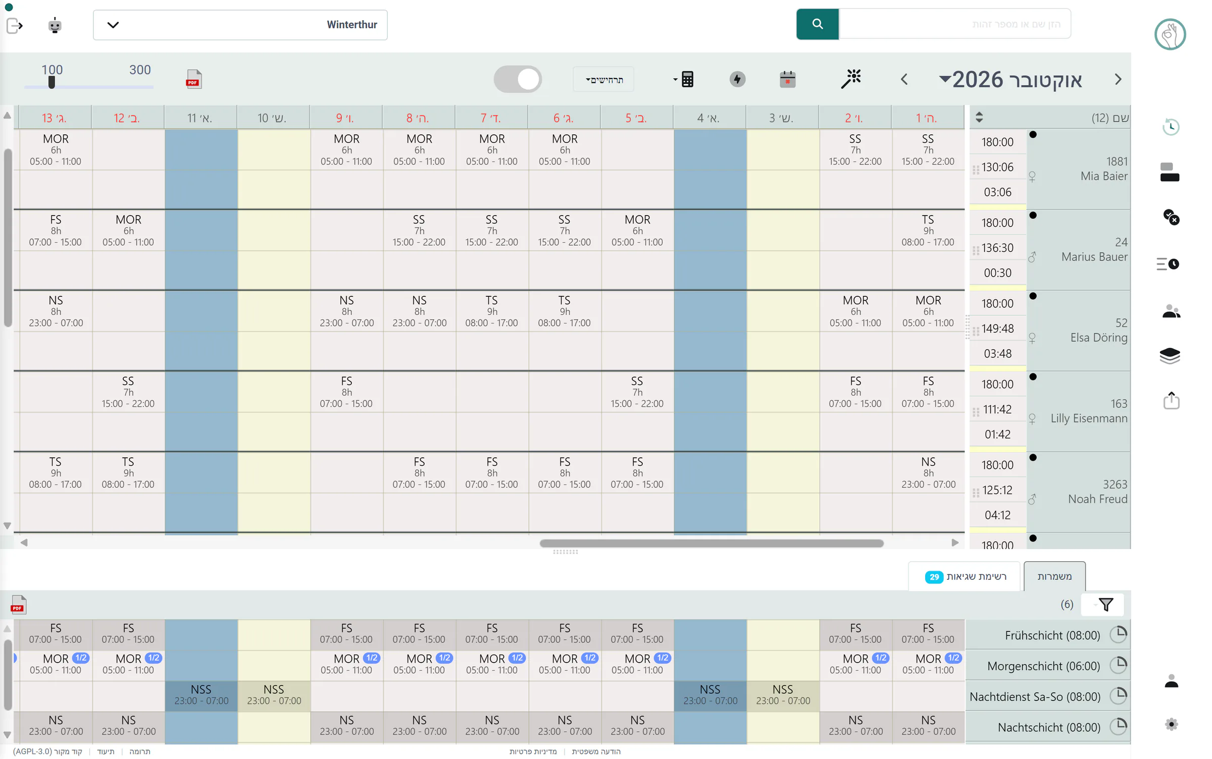Switch to the רשימת שגיאות tab
1212x759 pixels.
click(965, 576)
